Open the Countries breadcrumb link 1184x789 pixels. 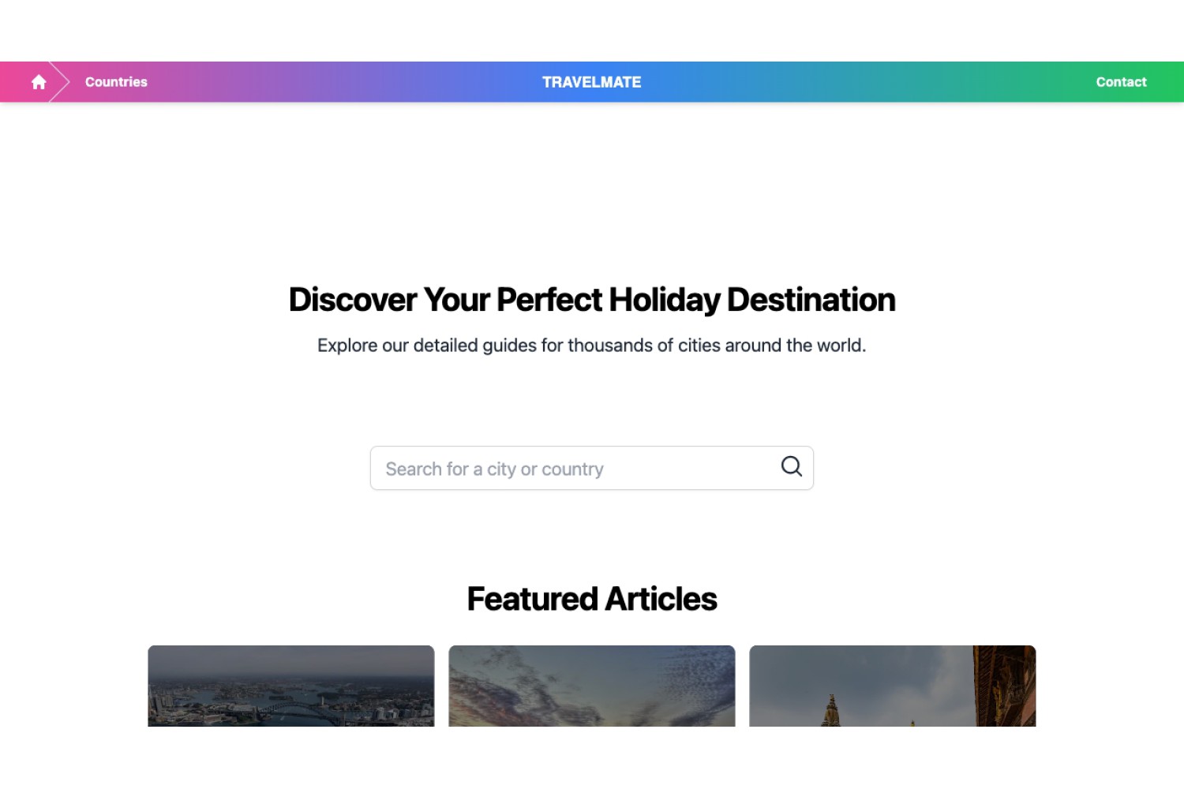(x=116, y=82)
